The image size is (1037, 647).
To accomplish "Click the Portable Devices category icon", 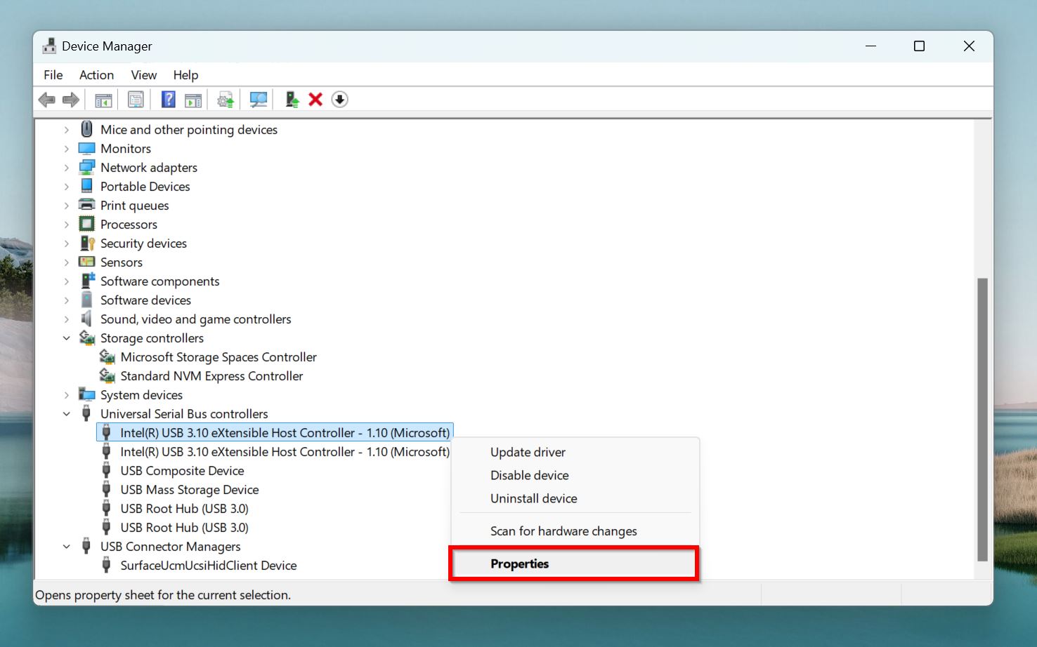I will coord(86,186).
